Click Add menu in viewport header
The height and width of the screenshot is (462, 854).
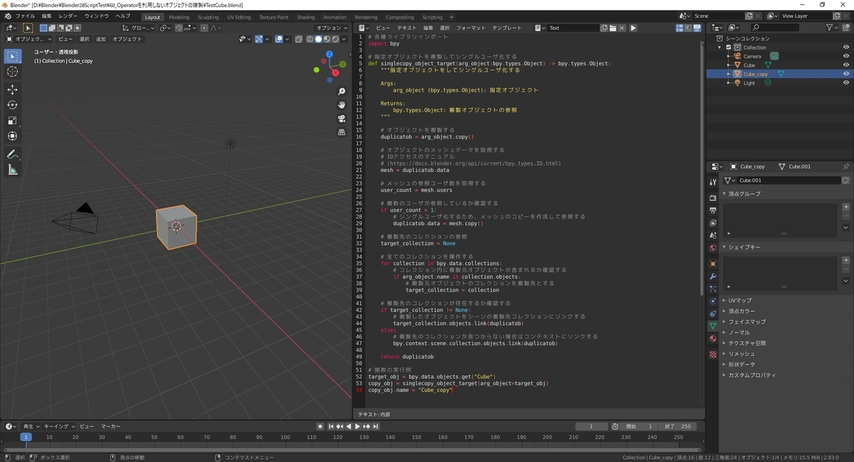click(101, 39)
